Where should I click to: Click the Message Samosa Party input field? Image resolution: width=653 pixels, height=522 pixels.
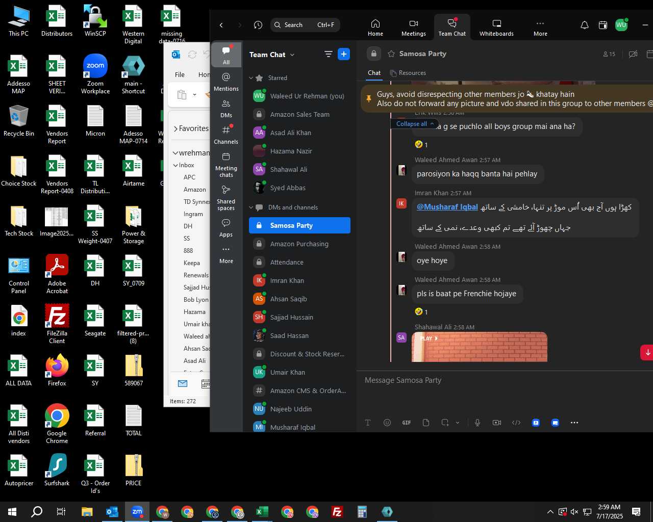505,380
